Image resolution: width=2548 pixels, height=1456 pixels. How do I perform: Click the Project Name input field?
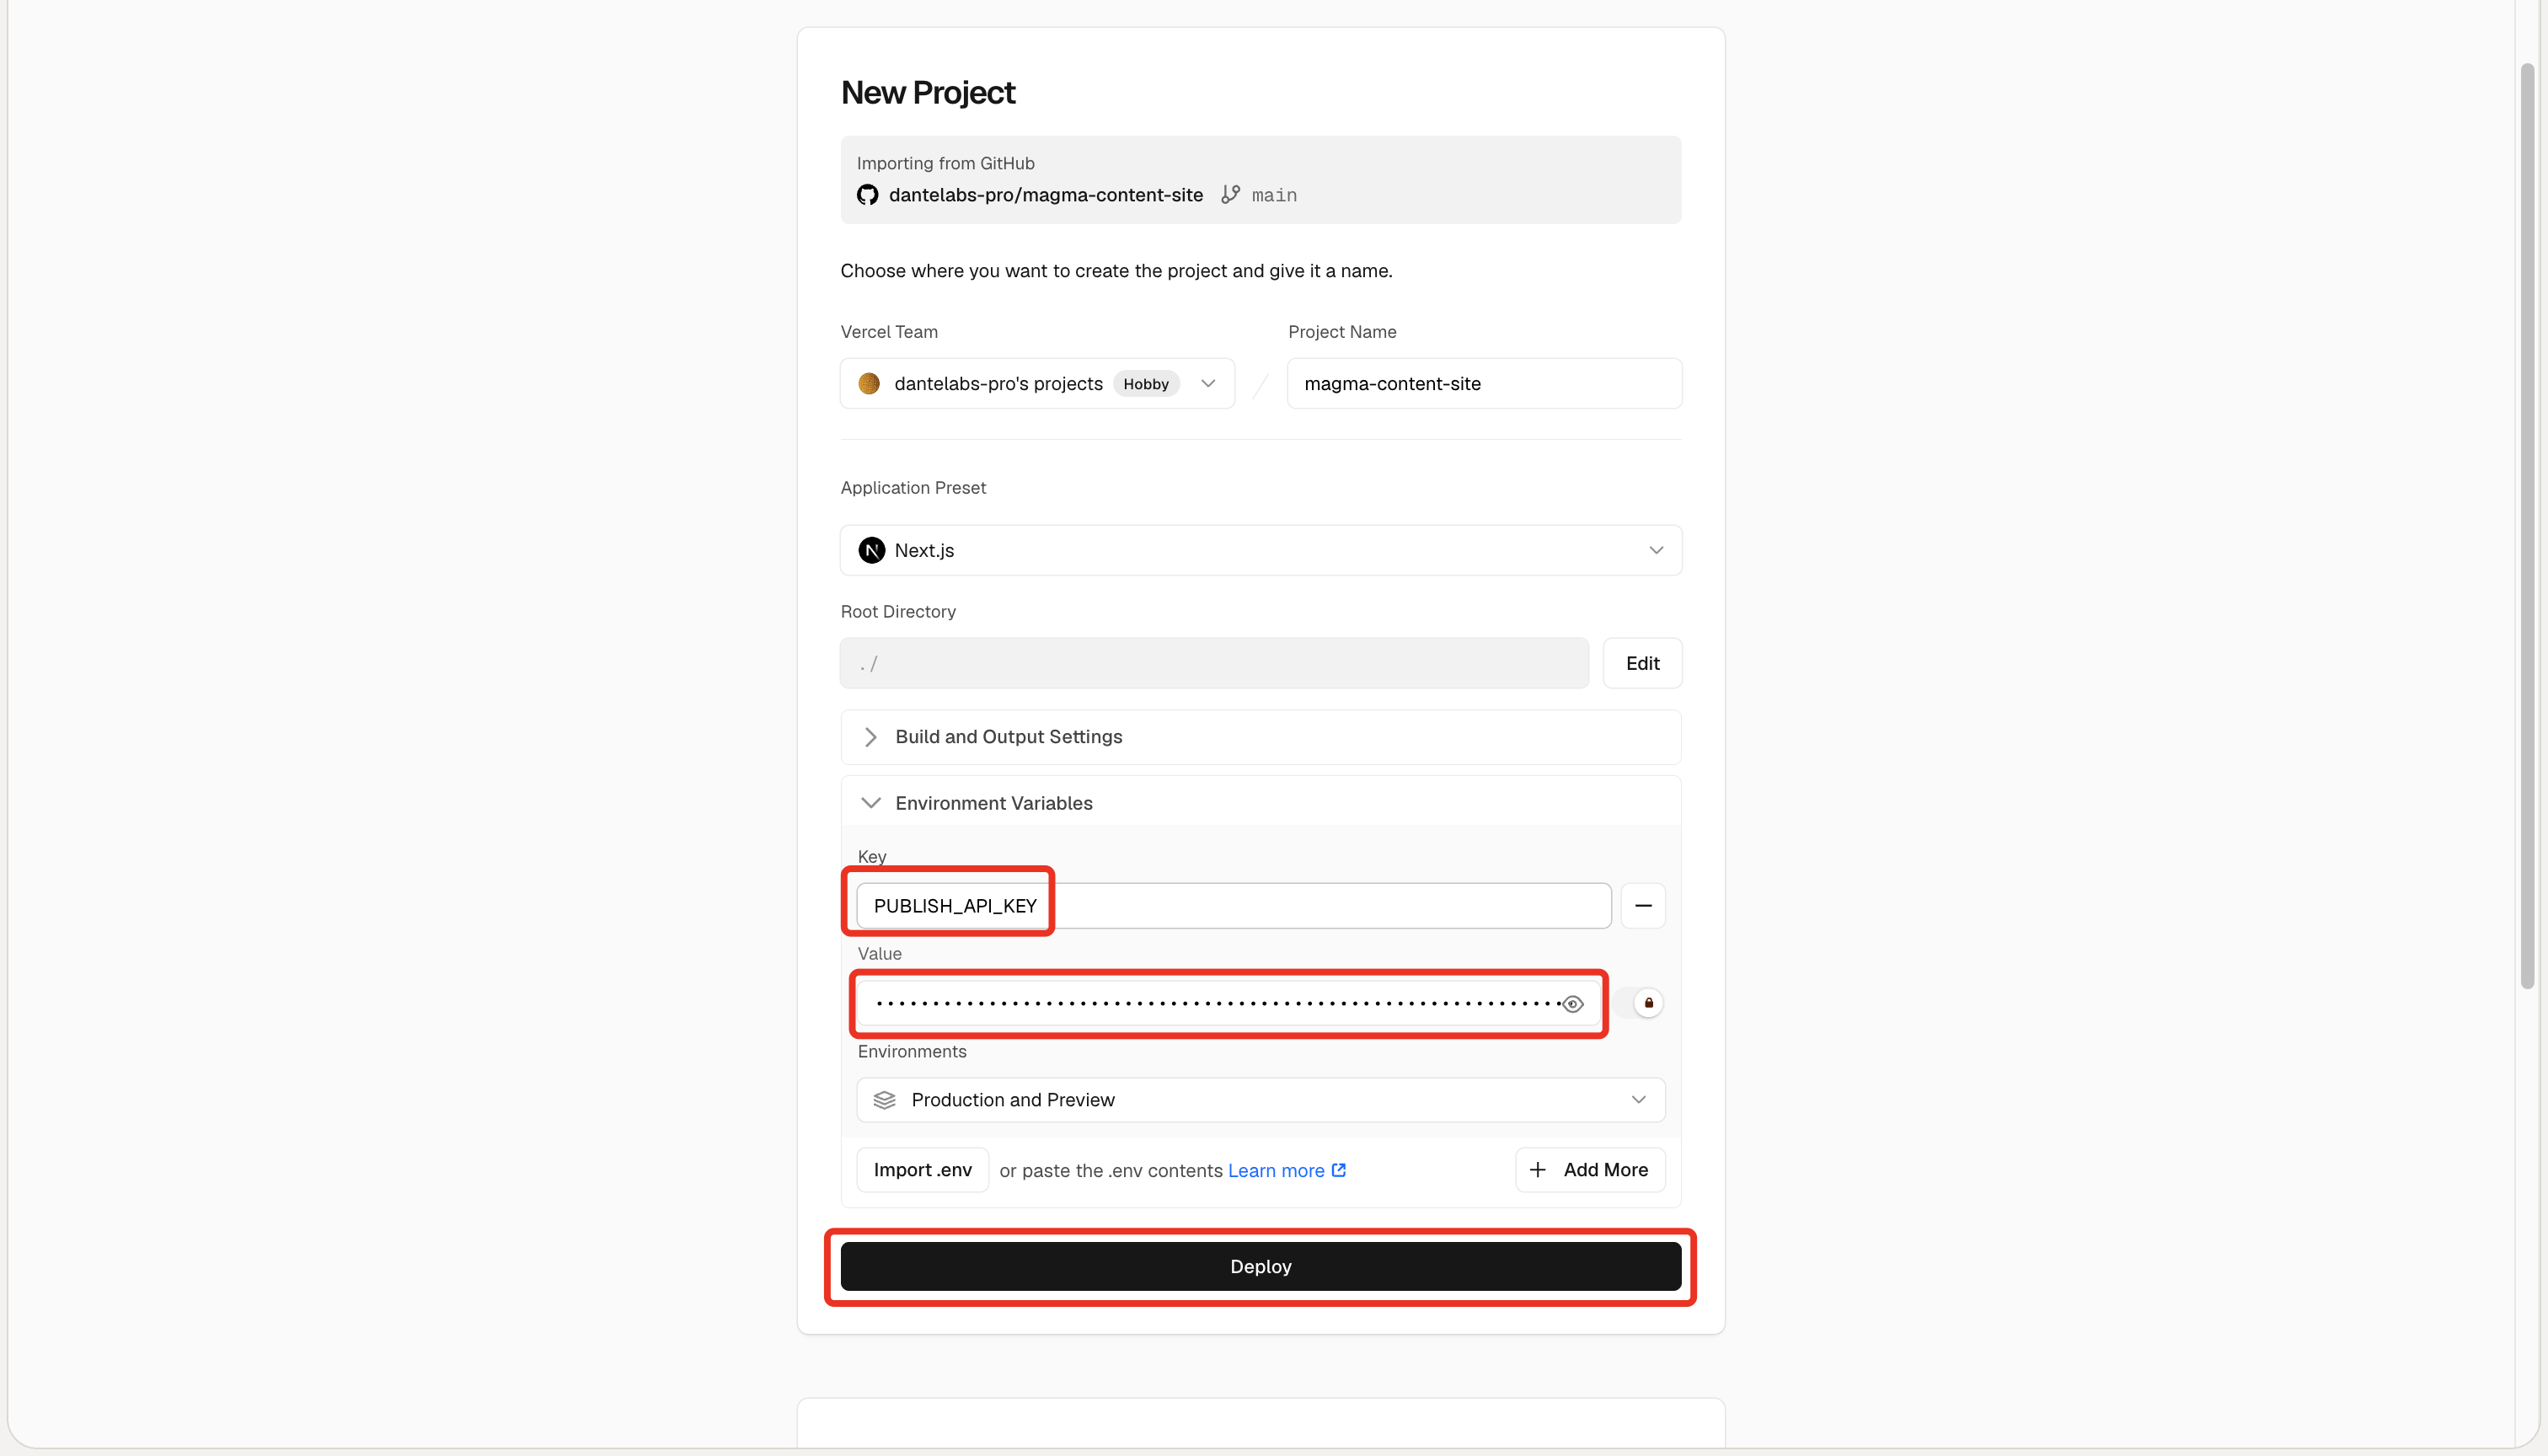1484,384
